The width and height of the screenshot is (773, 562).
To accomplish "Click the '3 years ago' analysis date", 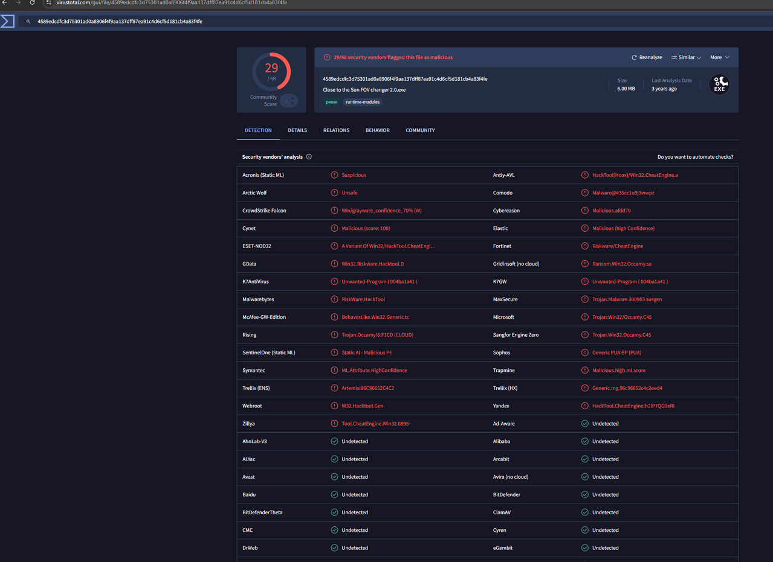I will click(x=664, y=89).
